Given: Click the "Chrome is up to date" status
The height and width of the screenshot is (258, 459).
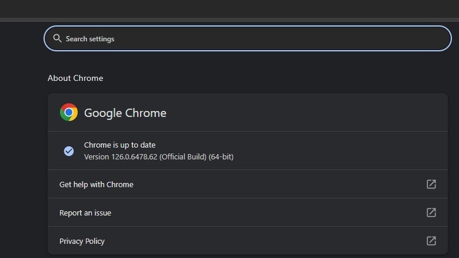Looking at the screenshot, I should pos(119,145).
